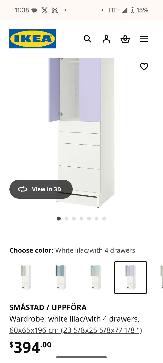This screenshot has width=163, height=363.
Task: Open the Gmail notification icon in status bar
Action: point(55,10)
